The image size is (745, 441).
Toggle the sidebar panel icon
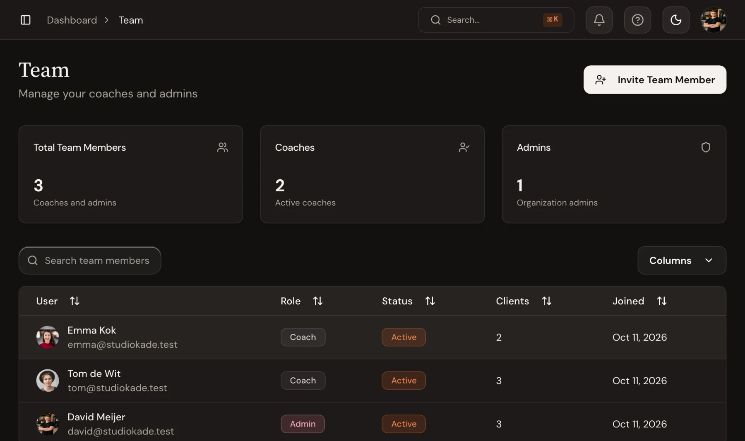(x=26, y=20)
